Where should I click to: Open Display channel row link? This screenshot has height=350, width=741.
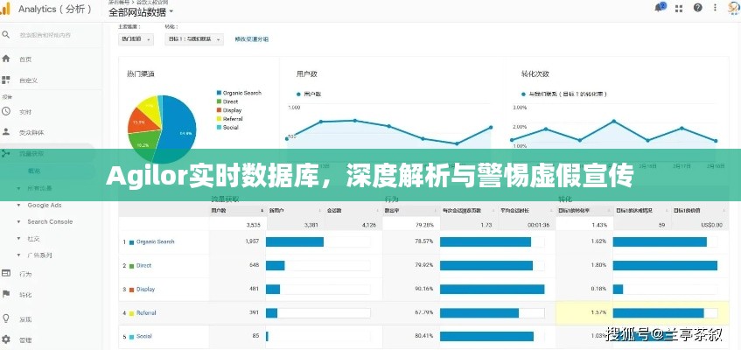tap(145, 289)
